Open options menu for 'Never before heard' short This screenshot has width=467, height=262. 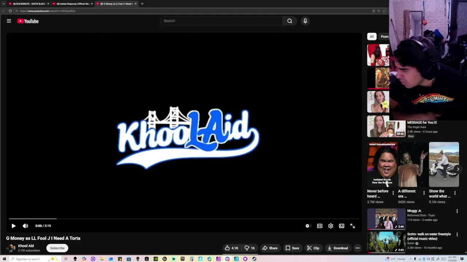click(393, 193)
